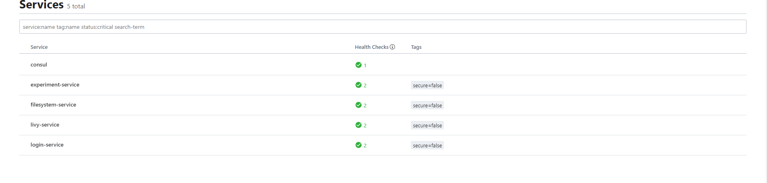Click secure=false tag on experiment-service

(427, 85)
